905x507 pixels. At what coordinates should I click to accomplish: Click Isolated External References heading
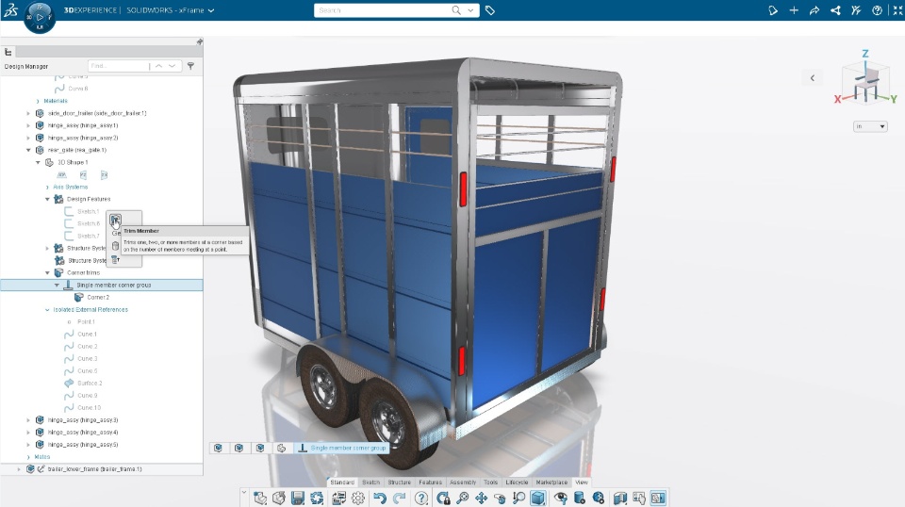pyautogui.click(x=90, y=310)
